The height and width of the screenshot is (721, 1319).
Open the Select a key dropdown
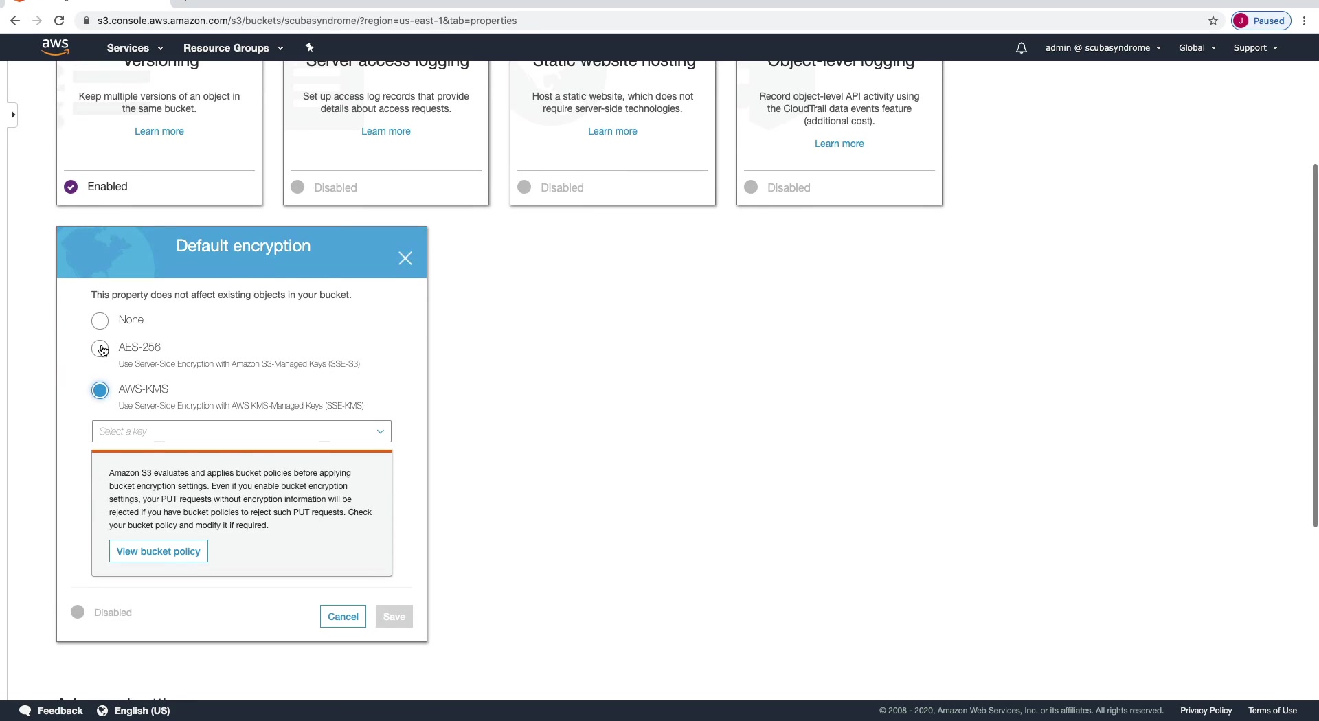click(242, 431)
